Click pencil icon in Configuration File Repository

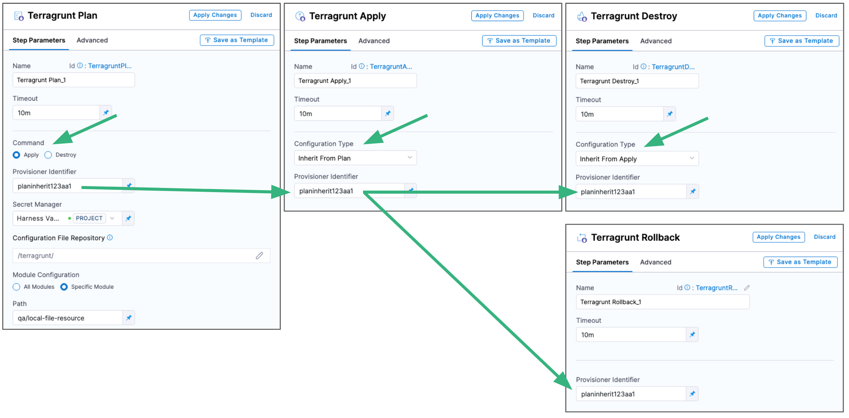coord(259,255)
